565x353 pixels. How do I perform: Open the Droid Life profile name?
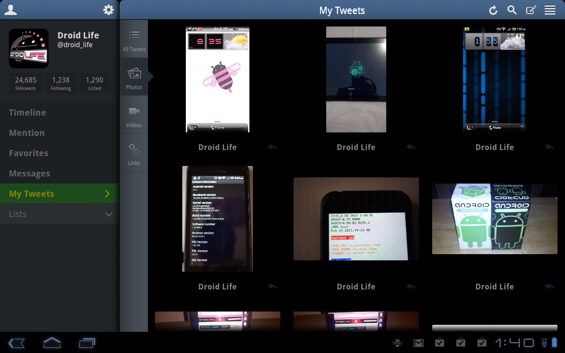[x=78, y=35]
